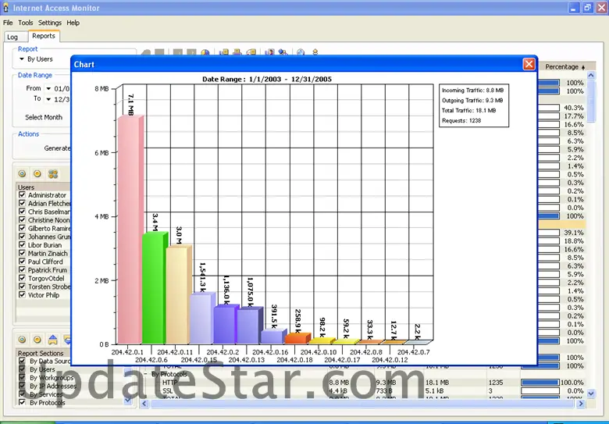This screenshot has width=609, height=424.
Task: Select the Reports tab
Action: (44, 36)
